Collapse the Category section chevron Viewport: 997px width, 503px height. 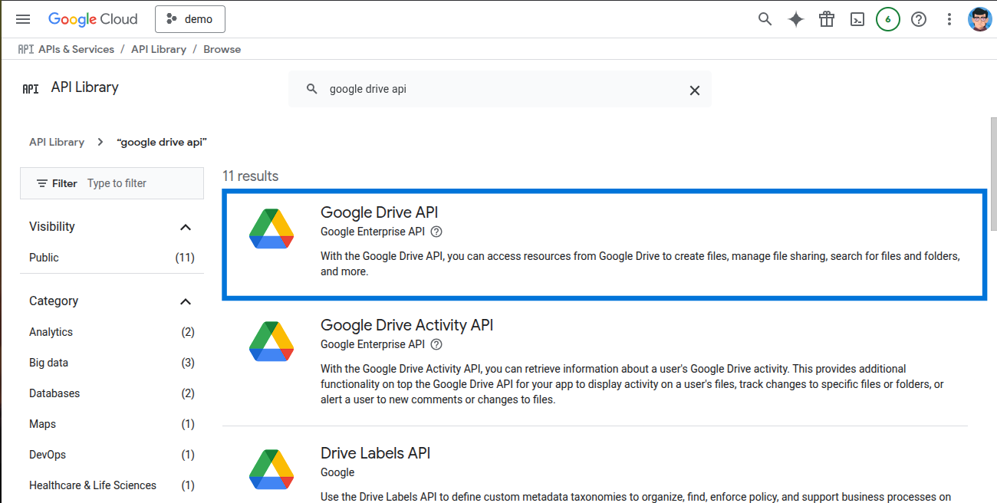[x=186, y=301]
